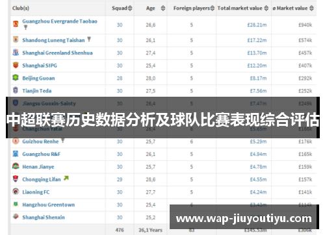The image size is (325, 235).
Task: Sort by Total market value arrows
Action: click(x=266, y=8)
